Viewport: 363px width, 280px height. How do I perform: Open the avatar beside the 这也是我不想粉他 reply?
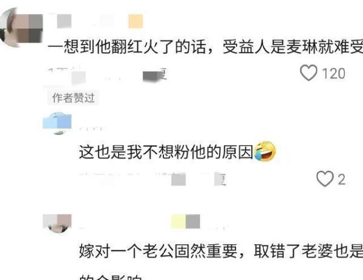[x=57, y=123]
